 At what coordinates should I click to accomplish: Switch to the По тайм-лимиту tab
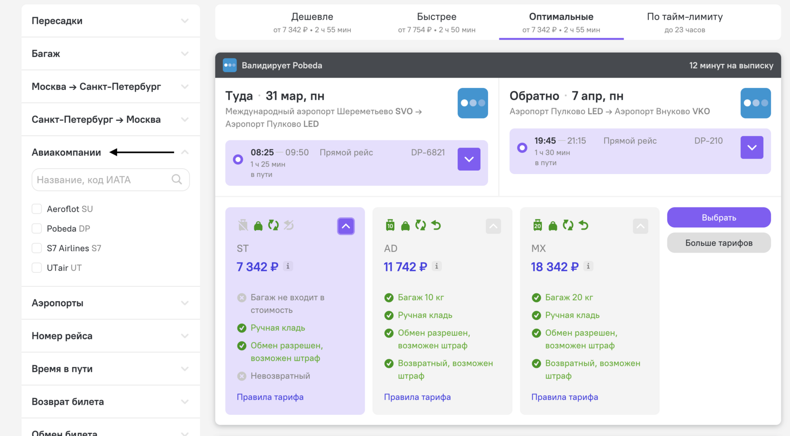click(685, 23)
